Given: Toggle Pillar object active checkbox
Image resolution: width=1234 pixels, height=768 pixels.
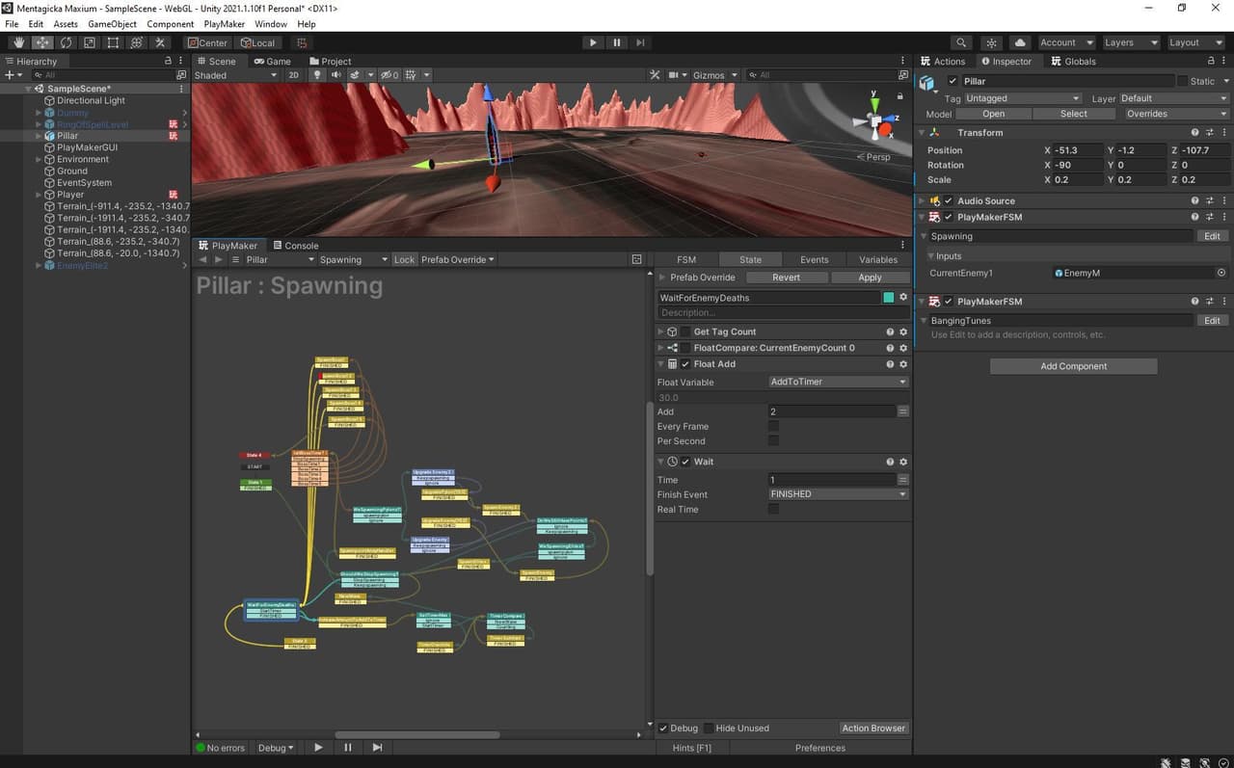Looking at the screenshot, I should tap(952, 81).
